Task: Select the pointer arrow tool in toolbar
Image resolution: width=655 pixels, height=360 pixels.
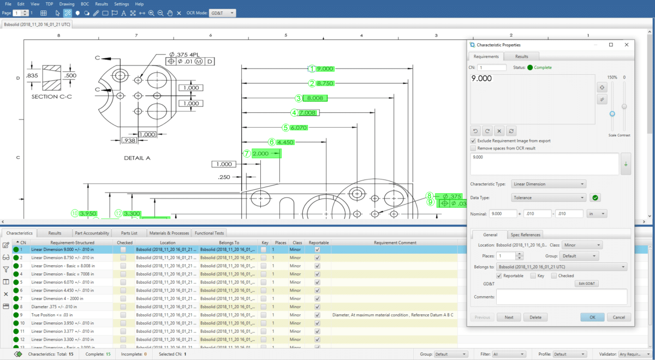Action: (58, 13)
